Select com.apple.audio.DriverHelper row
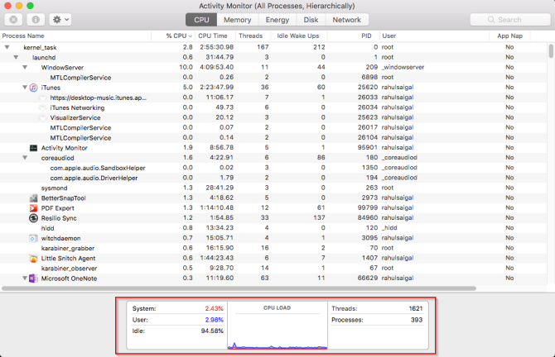Screen dimensions: 555x357 point(273,178)
